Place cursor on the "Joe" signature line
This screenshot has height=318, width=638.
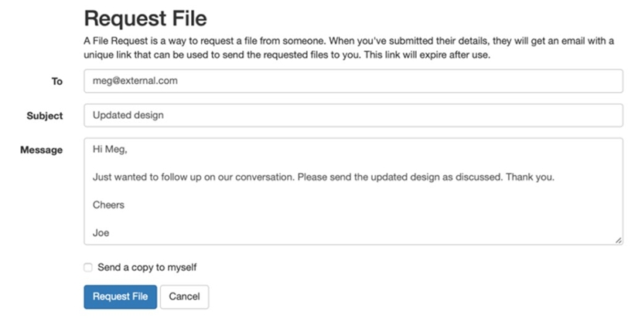pyautogui.click(x=101, y=232)
